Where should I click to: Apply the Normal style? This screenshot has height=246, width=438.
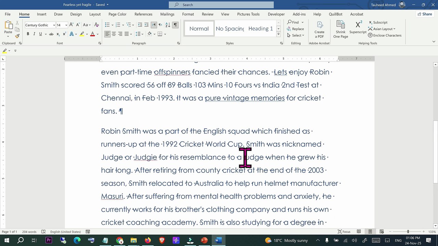coord(199,29)
